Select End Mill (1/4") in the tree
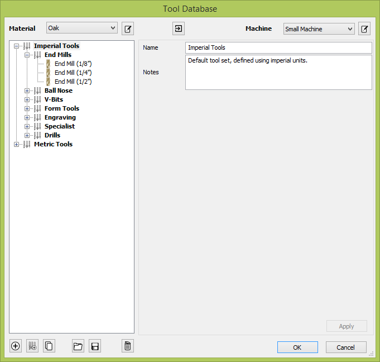 coord(73,73)
